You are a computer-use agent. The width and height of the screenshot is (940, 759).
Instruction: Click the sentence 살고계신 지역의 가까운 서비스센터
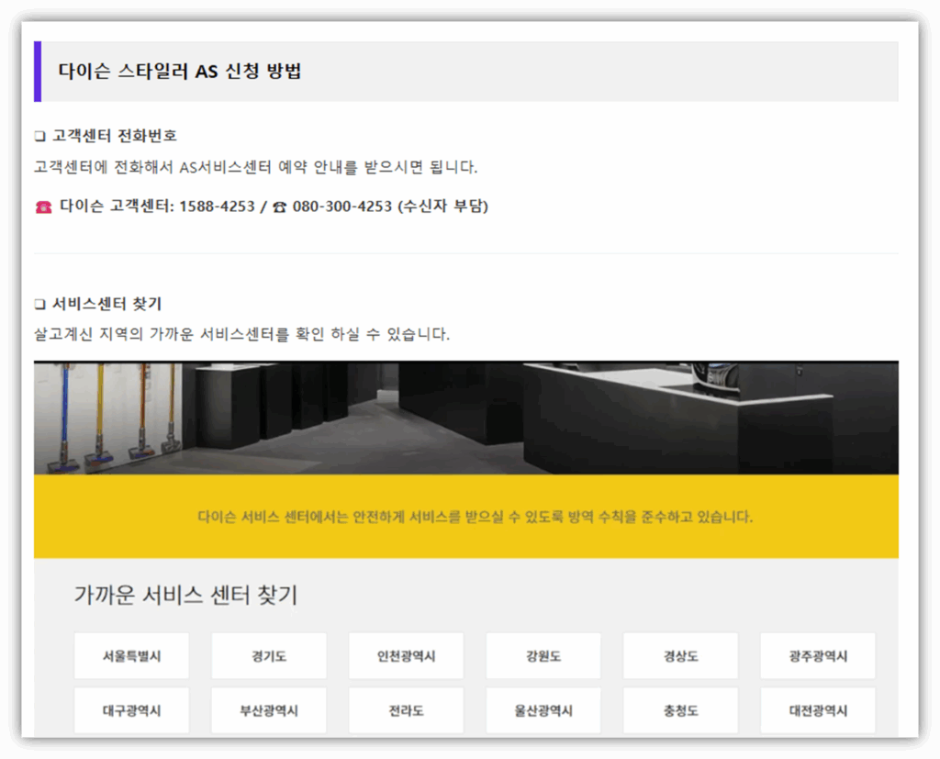point(241,334)
